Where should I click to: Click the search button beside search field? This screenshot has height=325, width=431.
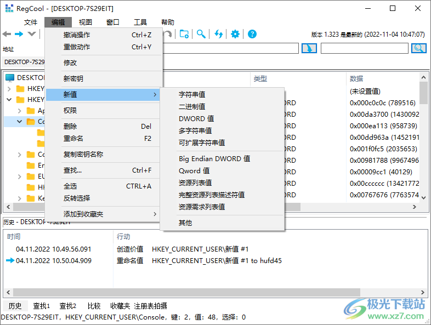pyautogui.click(x=418, y=48)
